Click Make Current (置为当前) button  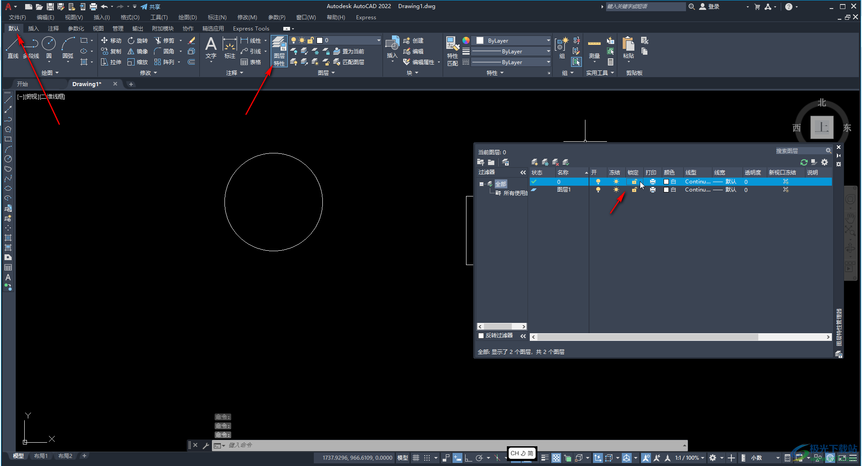[x=349, y=51]
